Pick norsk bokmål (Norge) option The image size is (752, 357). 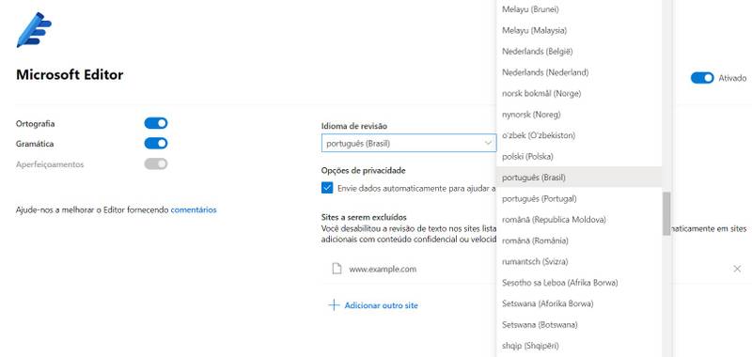coord(579,93)
